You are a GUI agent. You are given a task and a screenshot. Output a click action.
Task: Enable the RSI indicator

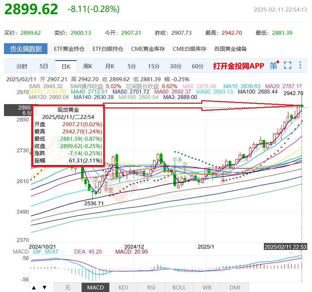coord(151,287)
